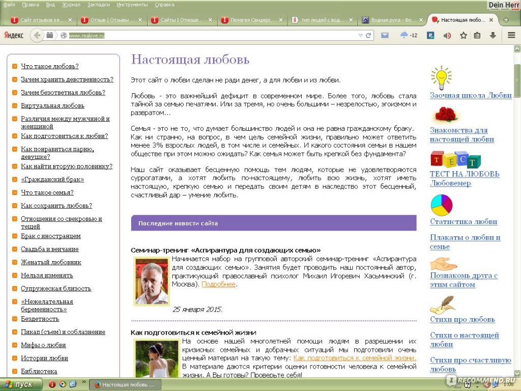Click the Windows пуск start button
Image resolution: width=521 pixels, height=391 pixels.
pos(19,384)
